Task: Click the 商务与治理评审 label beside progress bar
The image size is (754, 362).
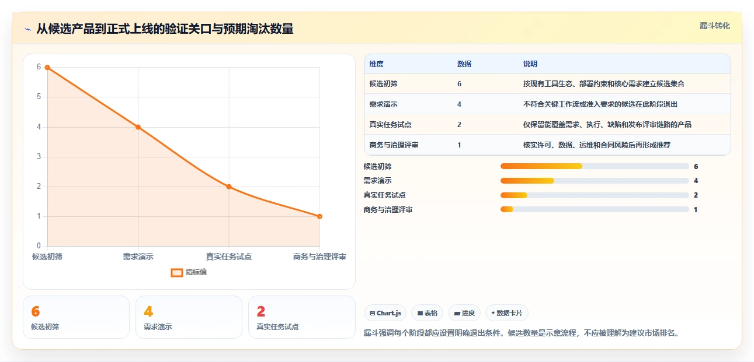Action: pyautogui.click(x=388, y=210)
